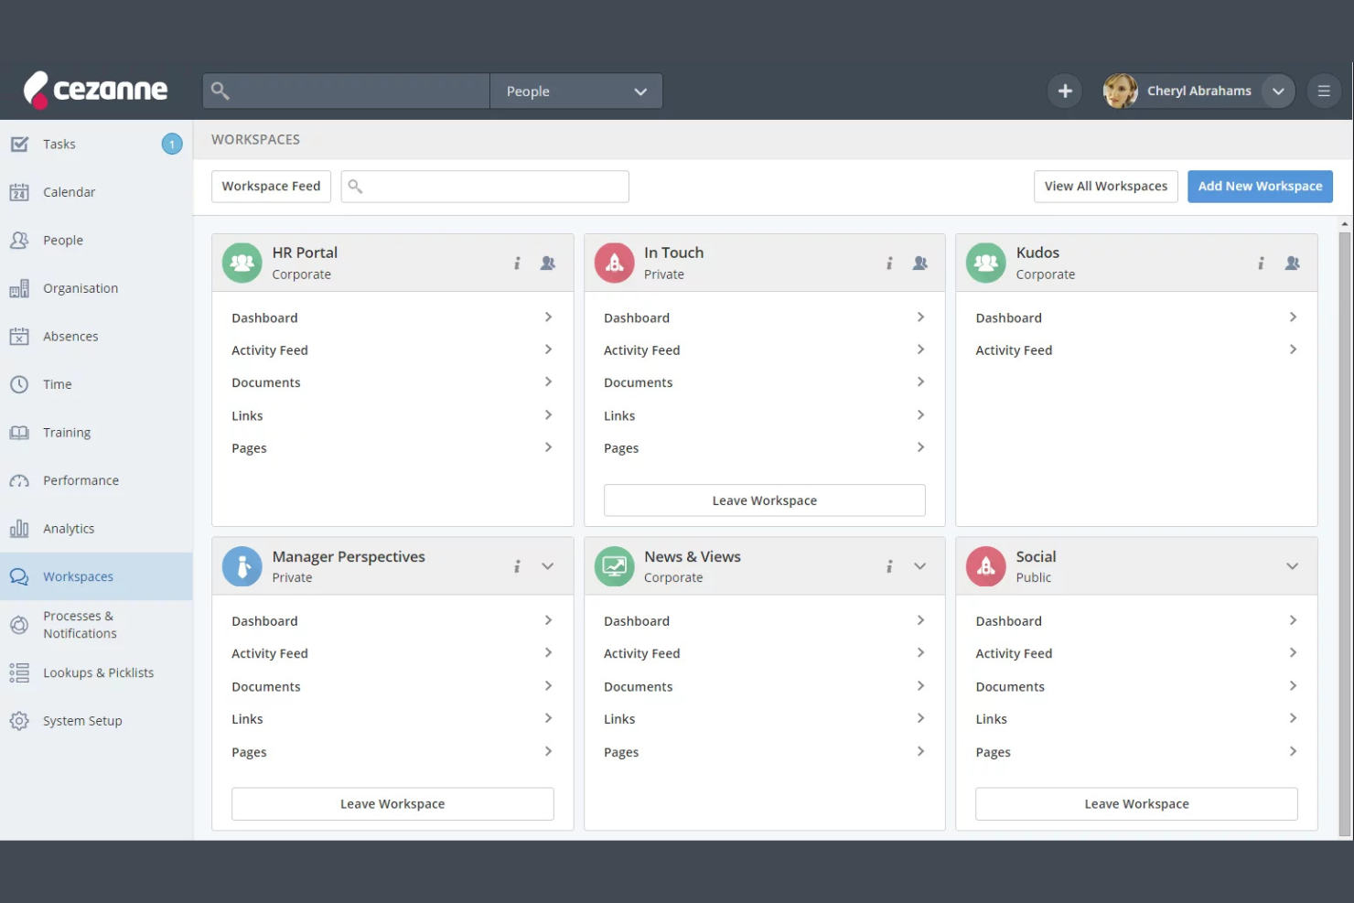Click Kudos workspace avatar
Screen dimensions: 1354x903
(986, 263)
